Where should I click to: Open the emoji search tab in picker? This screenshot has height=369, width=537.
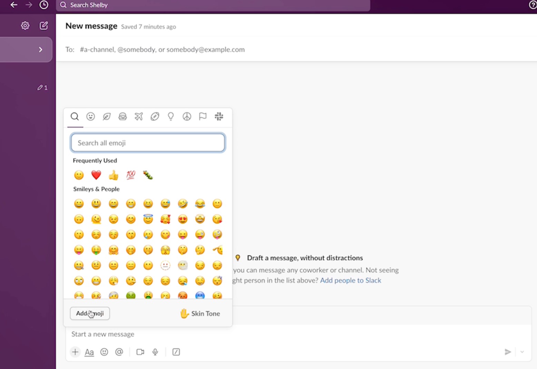(75, 117)
